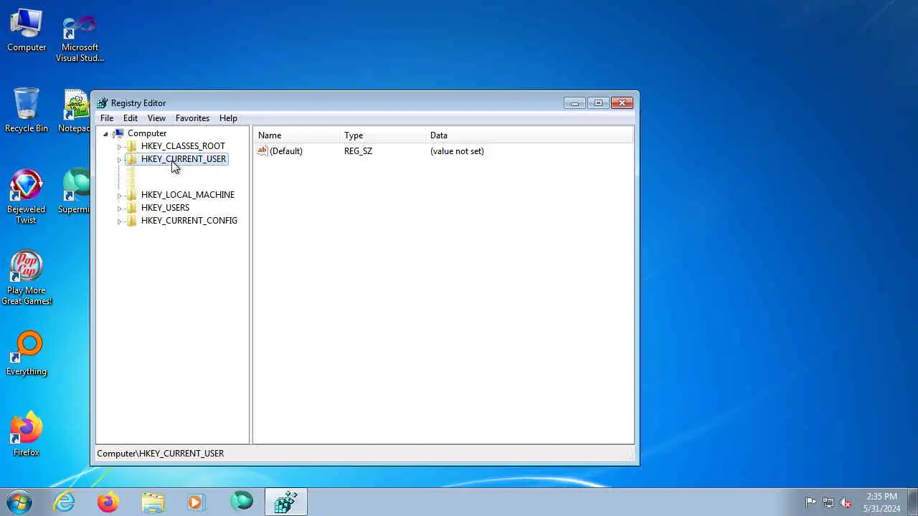The height and width of the screenshot is (516, 918).
Task: Click "(value not set)" data cell
Action: (457, 151)
